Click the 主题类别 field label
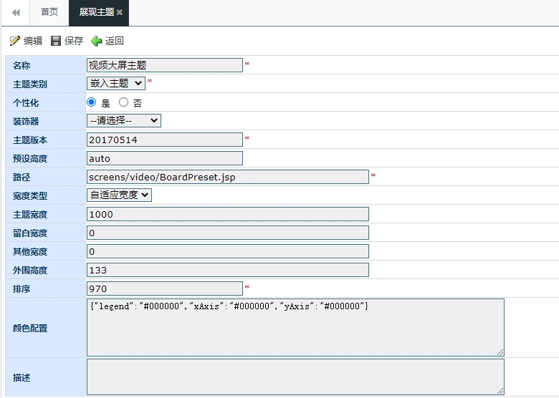 tap(30, 84)
